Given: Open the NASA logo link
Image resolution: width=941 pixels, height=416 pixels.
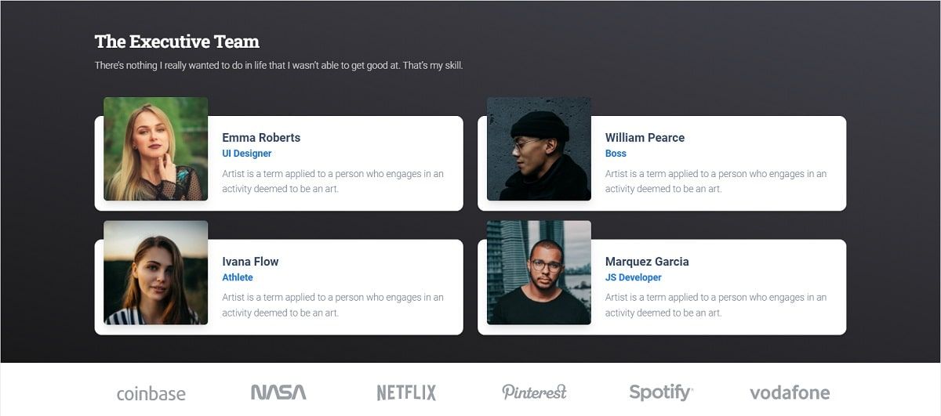Looking at the screenshot, I should 278,392.
